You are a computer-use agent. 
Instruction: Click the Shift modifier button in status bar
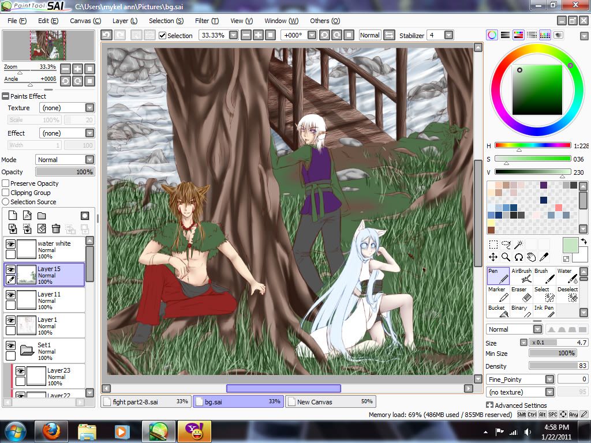(521, 414)
